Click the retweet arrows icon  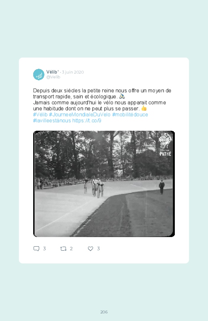pos(63,249)
